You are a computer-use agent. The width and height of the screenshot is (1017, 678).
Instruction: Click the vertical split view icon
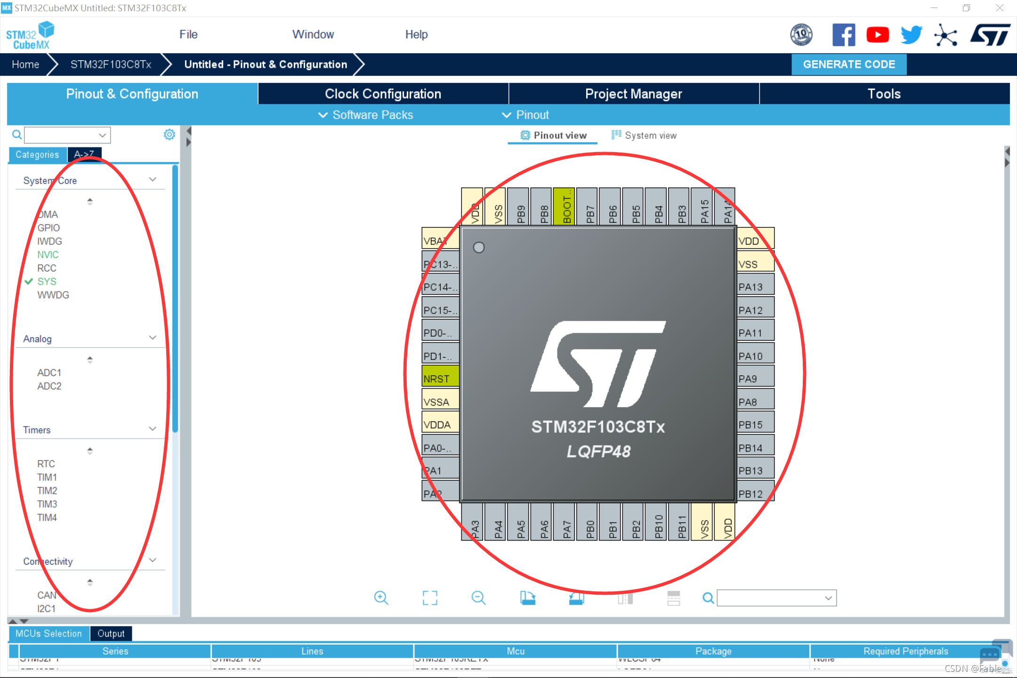point(674,598)
